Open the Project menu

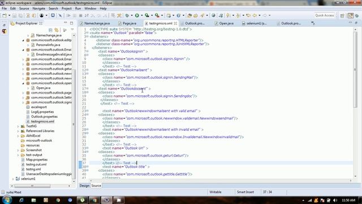[67, 8]
